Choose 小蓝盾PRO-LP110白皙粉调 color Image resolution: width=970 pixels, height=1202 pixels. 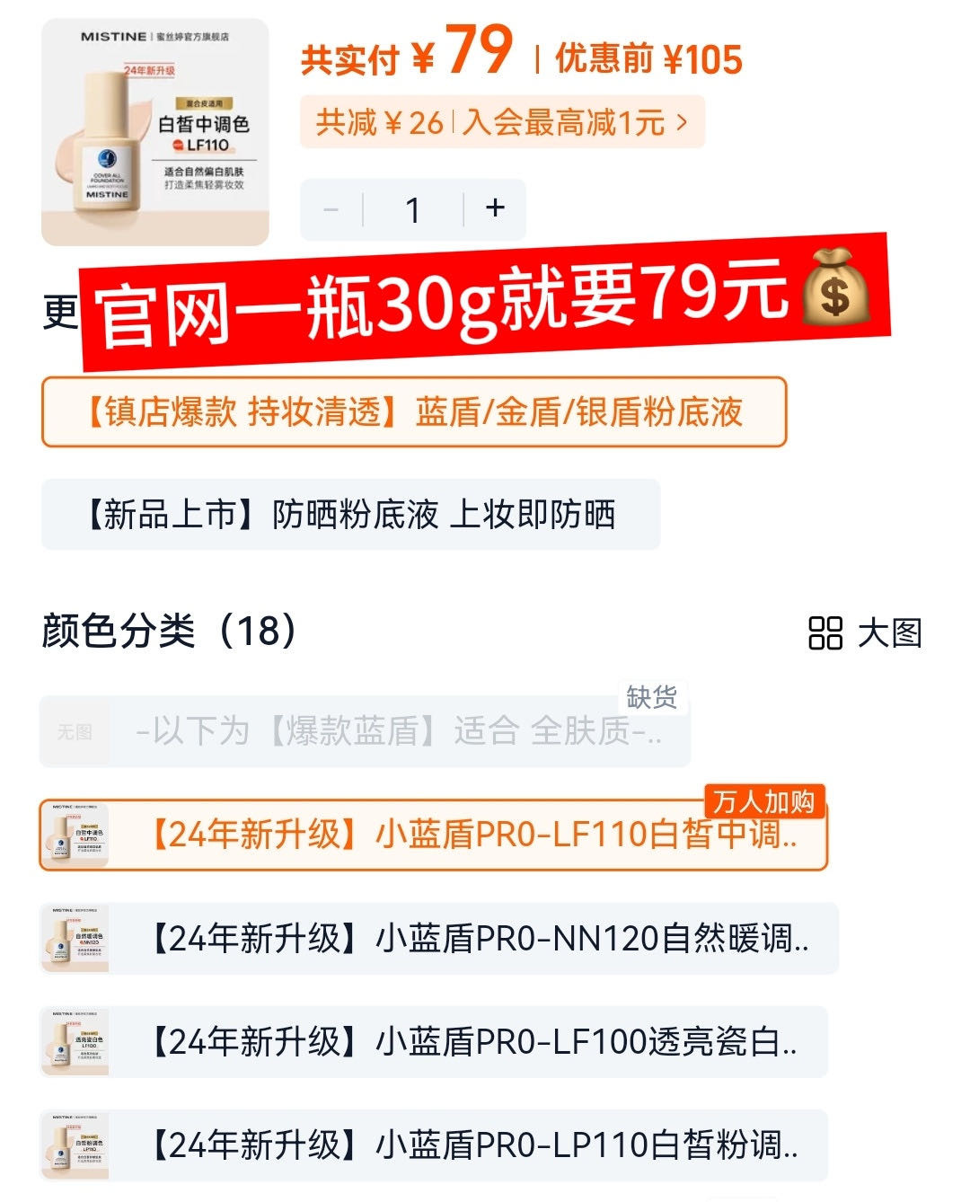click(x=433, y=1145)
